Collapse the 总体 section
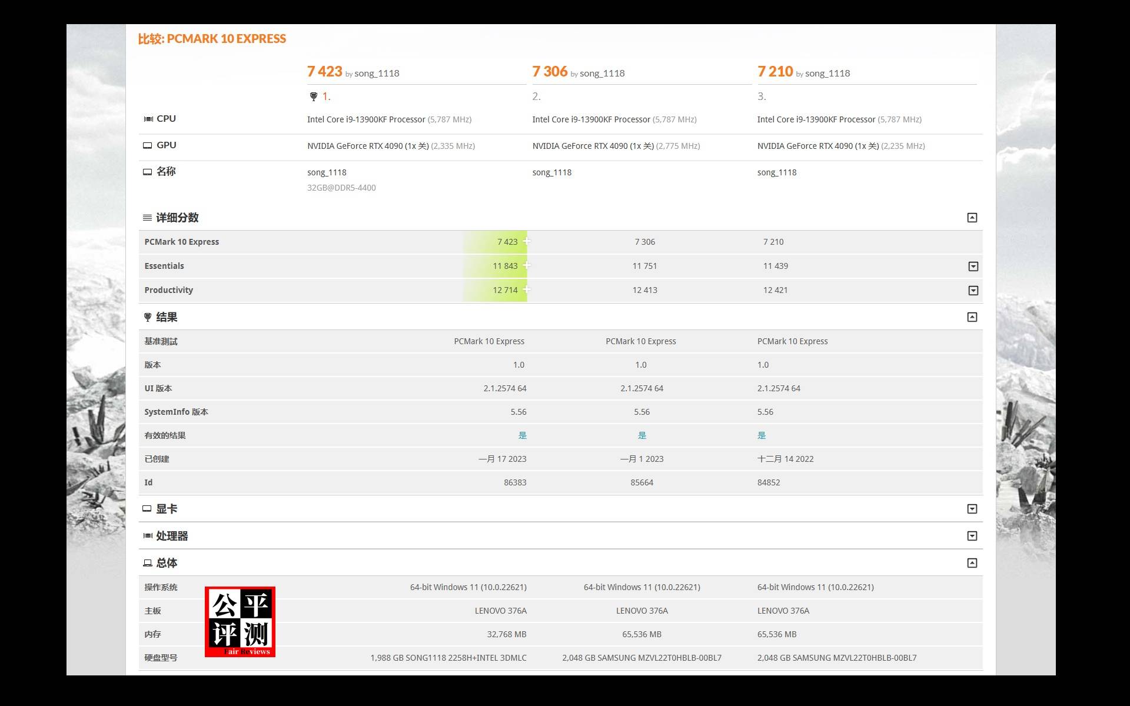Image resolution: width=1130 pixels, height=706 pixels. coord(972,563)
